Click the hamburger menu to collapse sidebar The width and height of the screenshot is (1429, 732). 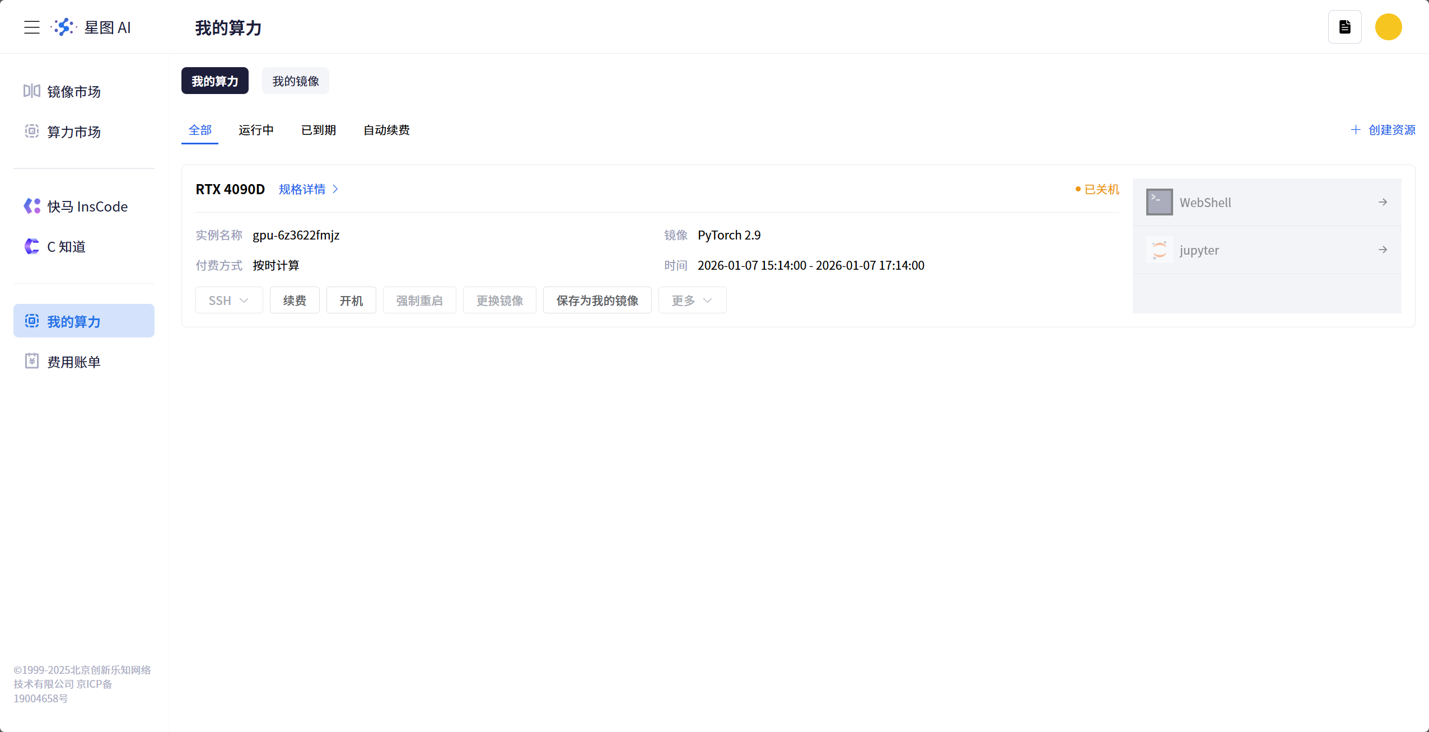pyautogui.click(x=32, y=27)
